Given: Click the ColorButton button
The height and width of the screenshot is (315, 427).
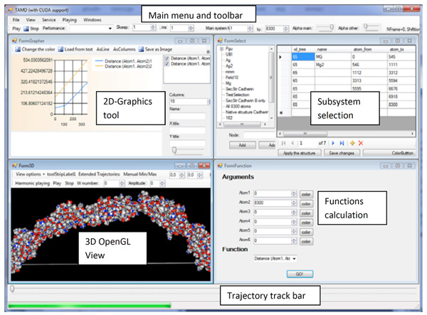Looking at the screenshot, I should click(389, 153).
